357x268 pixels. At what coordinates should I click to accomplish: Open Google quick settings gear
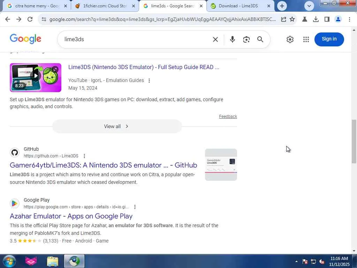(x=290, y=39)
